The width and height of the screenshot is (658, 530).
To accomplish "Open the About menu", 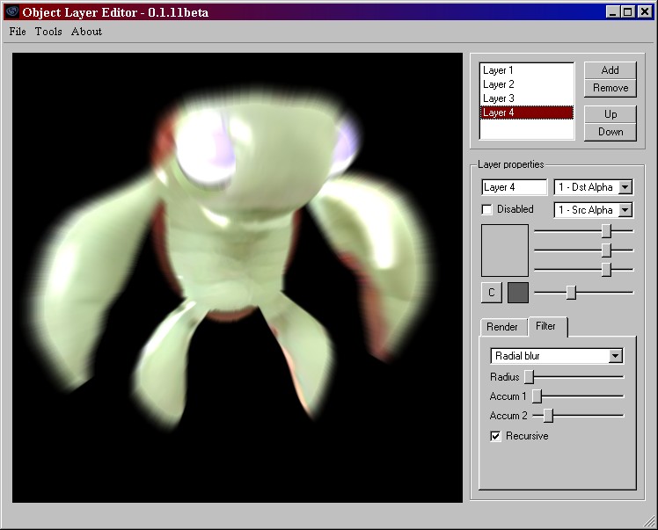I will [x=86, y=32].
